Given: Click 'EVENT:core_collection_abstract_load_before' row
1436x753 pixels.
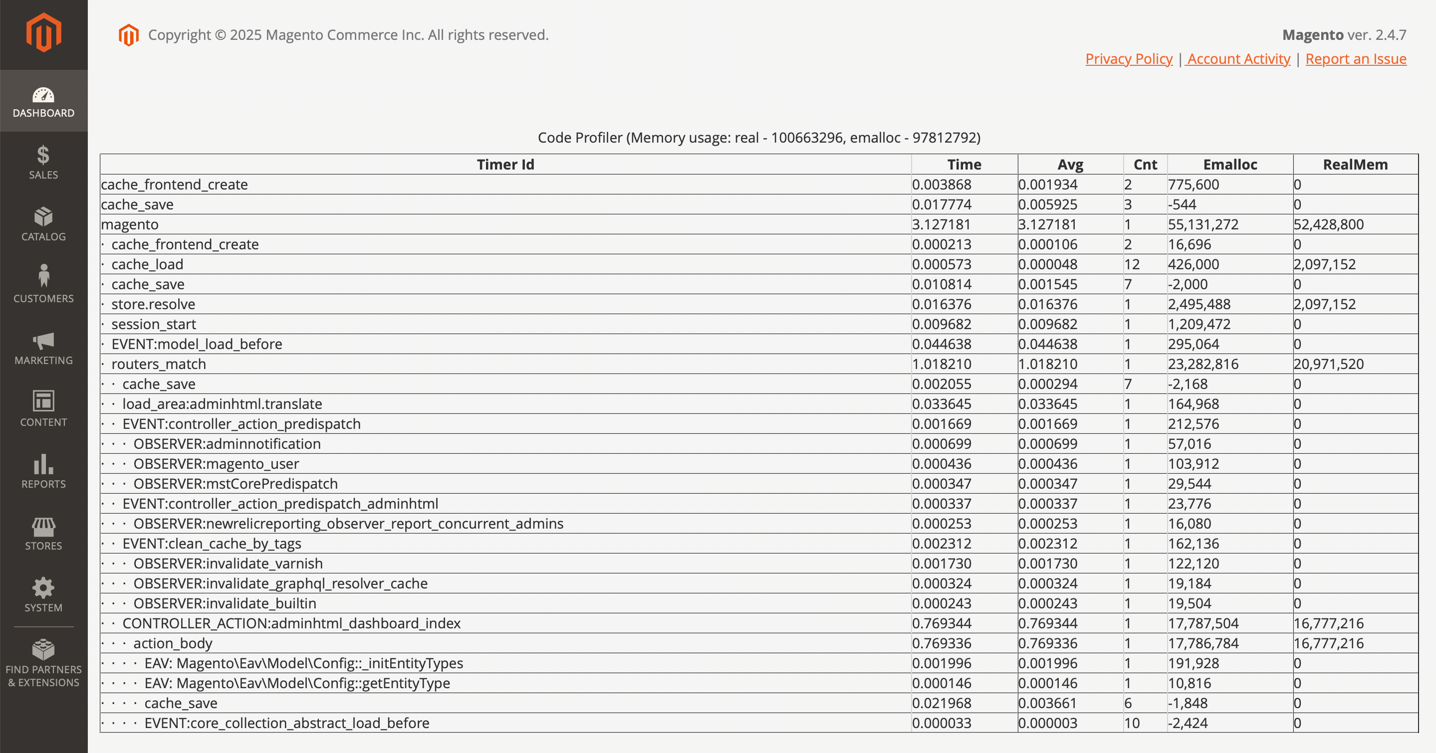Looking at the screenshot, I should pyautogui.click(x=759, y=723).
